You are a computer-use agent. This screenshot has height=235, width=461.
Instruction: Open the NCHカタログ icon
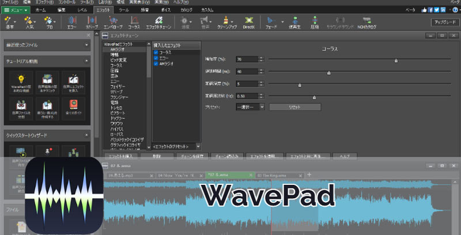(x=366, y=22)
